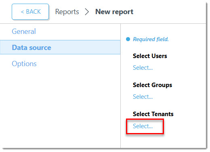Click the Select Groups heading

coord(152,85)
